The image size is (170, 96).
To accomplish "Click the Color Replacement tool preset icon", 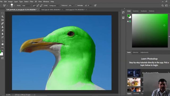I will coord(4,5).
